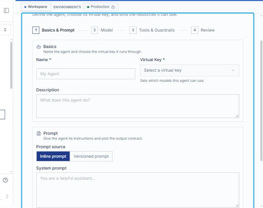Focus the Name field My Agent
263x208 pixels.
click(86, 74)
